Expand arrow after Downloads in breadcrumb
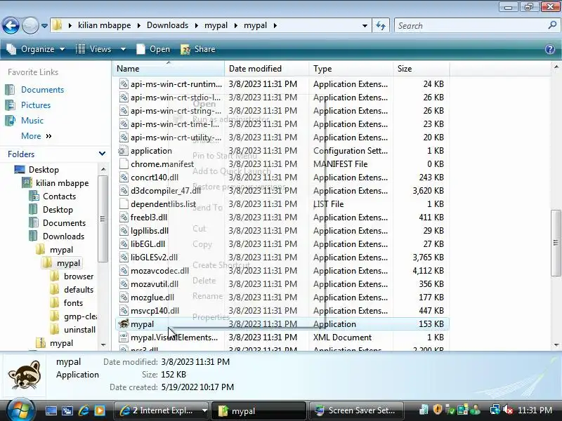The width and height of the screenshot is (562, 421). click(x=197, y=25)
